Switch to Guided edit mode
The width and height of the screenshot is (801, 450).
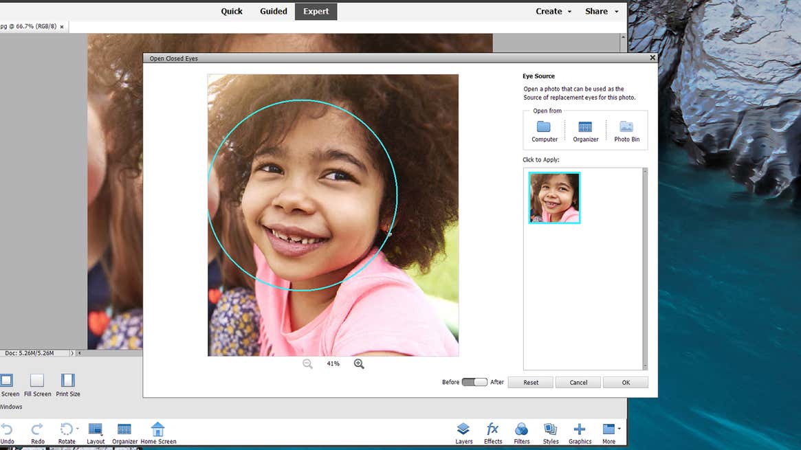click(x=273, y=11)
